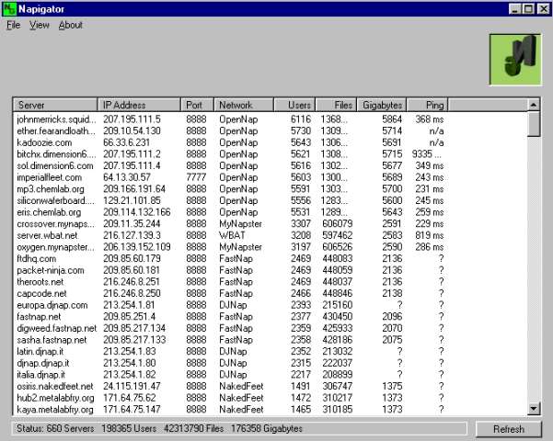Minimize the Napigator window

tap(515, 9)
